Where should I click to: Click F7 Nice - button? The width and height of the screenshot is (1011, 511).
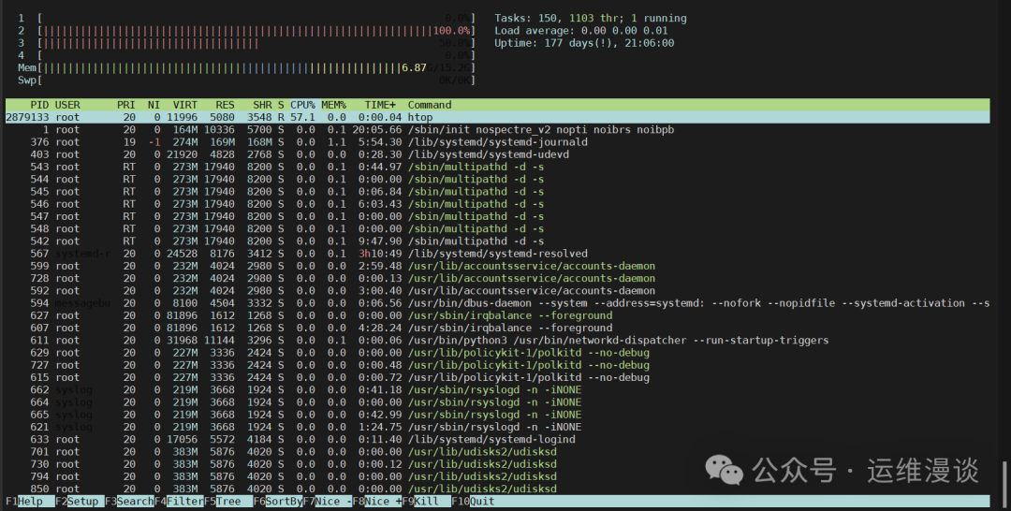[328, 502]
